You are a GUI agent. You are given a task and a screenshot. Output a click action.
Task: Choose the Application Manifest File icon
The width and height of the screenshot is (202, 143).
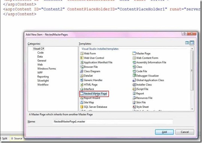pos(82,62)
